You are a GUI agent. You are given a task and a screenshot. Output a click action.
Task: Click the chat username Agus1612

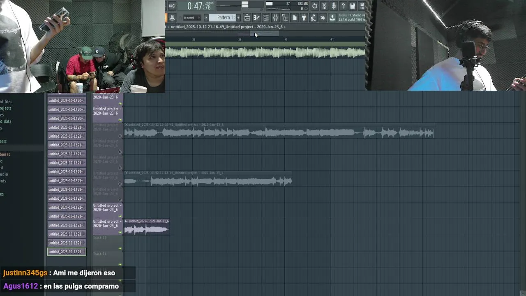(x=21, y=286)
